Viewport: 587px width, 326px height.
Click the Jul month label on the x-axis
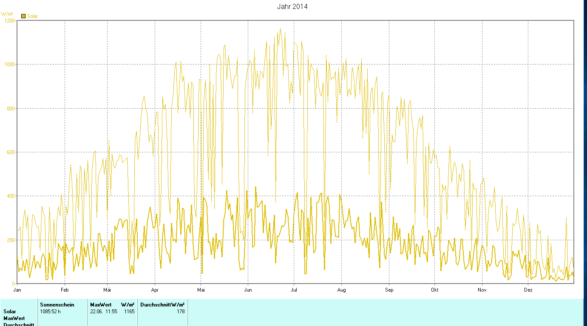click(x=294, y=290)
